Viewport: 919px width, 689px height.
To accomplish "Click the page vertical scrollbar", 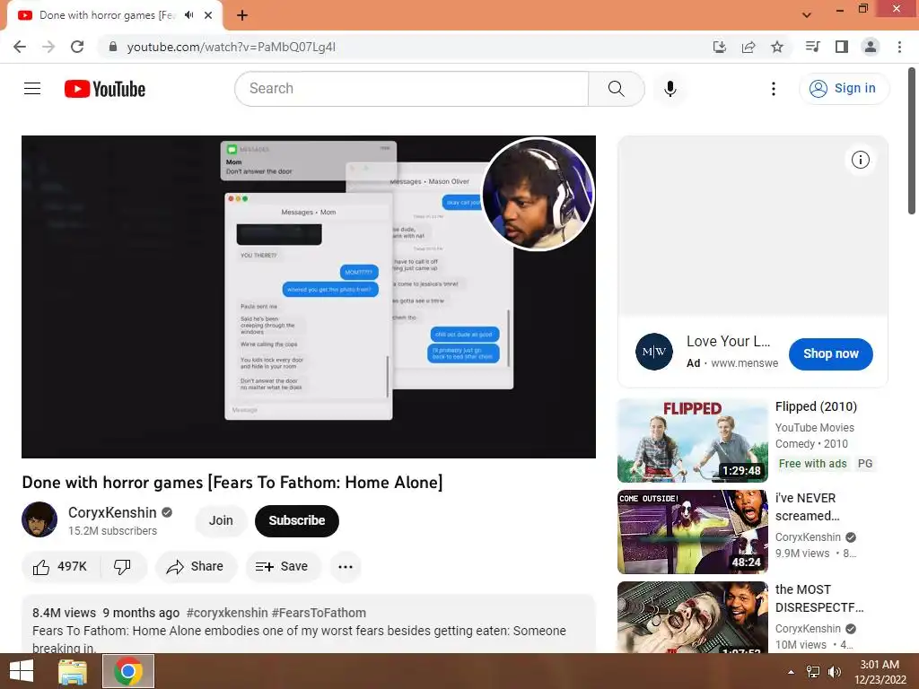I will coord(912,141).
